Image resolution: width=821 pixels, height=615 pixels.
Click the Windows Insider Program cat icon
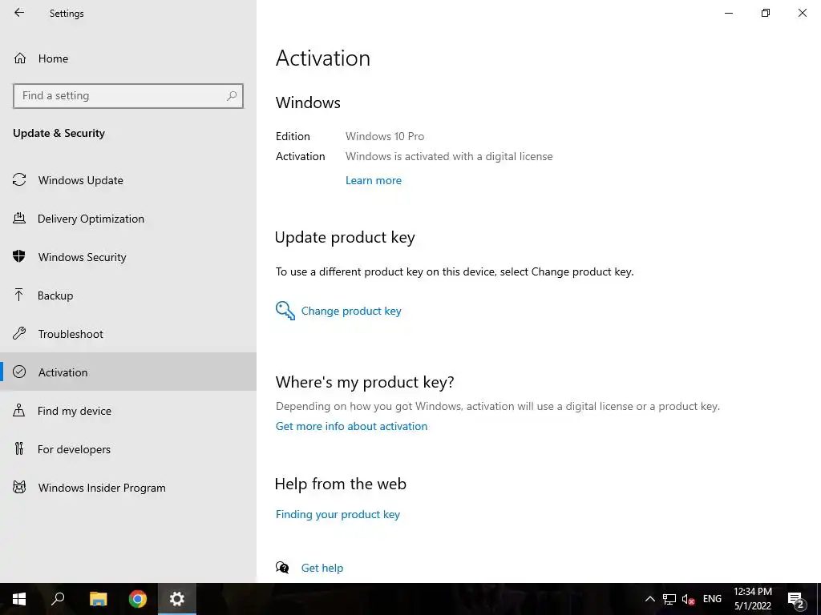[x=19, y=488]
